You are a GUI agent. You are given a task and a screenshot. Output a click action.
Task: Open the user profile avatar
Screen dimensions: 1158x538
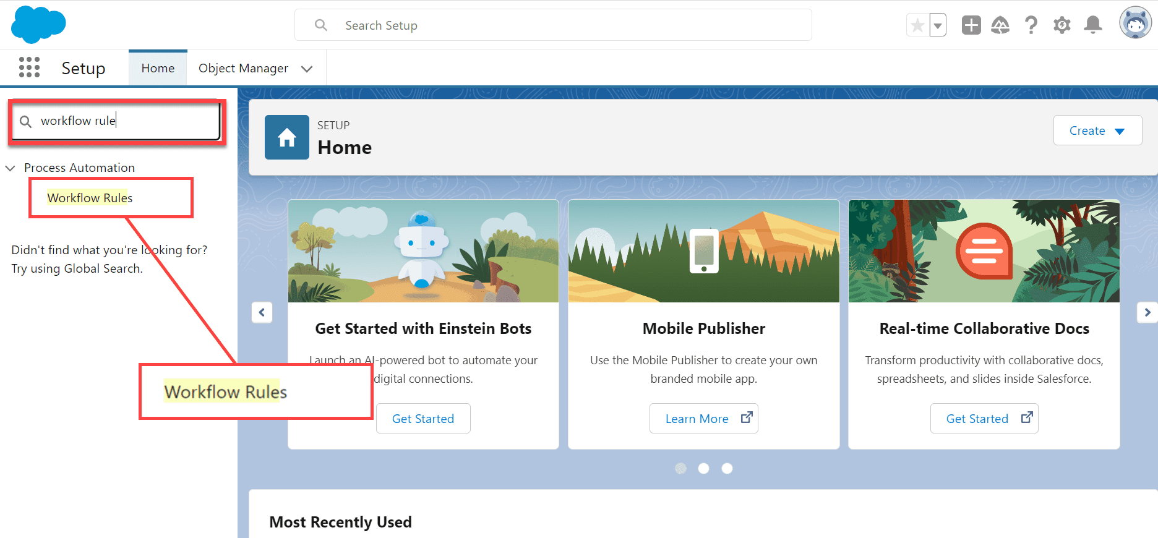click(x=1136, y=23)
